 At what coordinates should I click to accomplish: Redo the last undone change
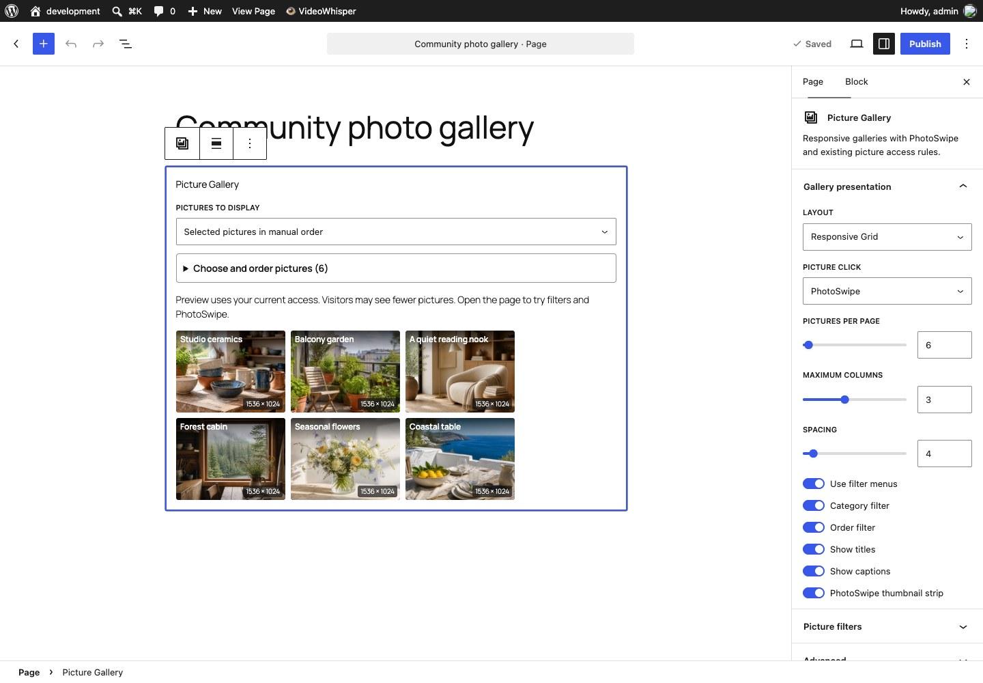pyautogui.click(x=98, y=44)
